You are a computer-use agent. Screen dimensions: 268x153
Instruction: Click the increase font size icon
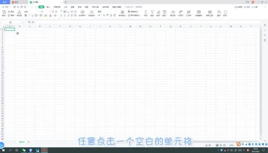coord(53,12)
